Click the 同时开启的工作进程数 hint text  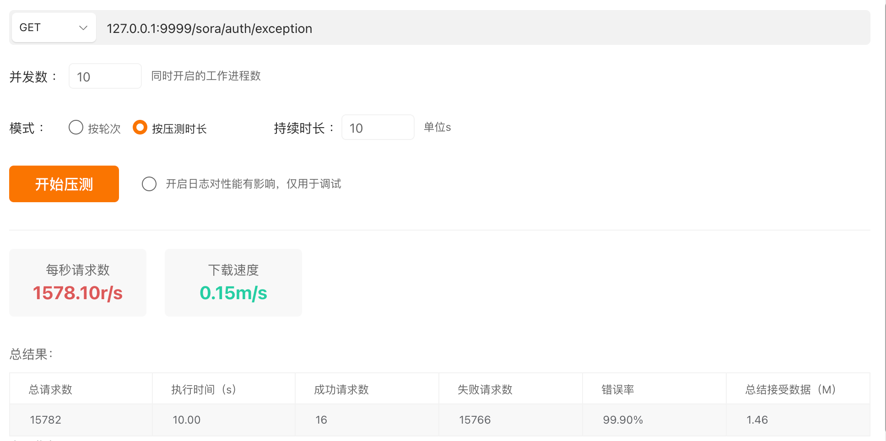206,76
